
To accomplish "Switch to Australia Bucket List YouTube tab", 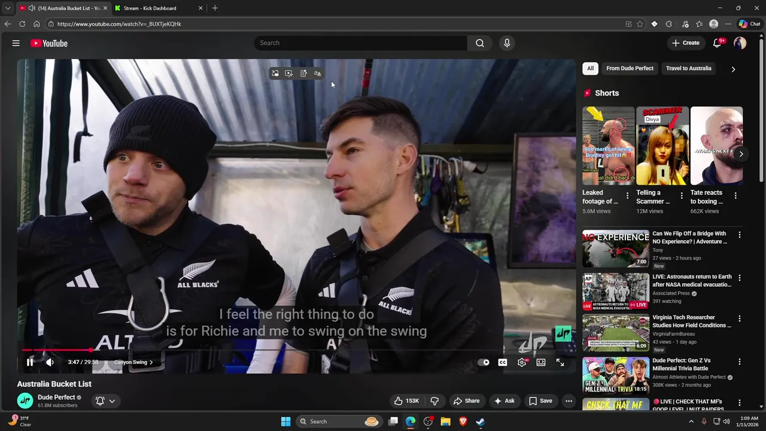I will click(63, 8).
